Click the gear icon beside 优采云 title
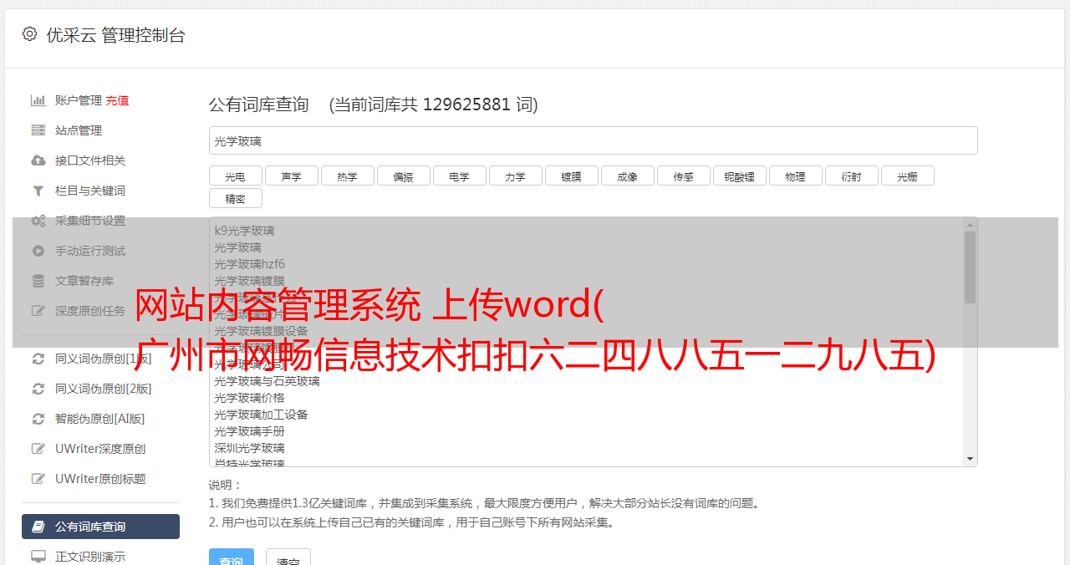The height and width of the screenshot is (565, 1070). 30,34
